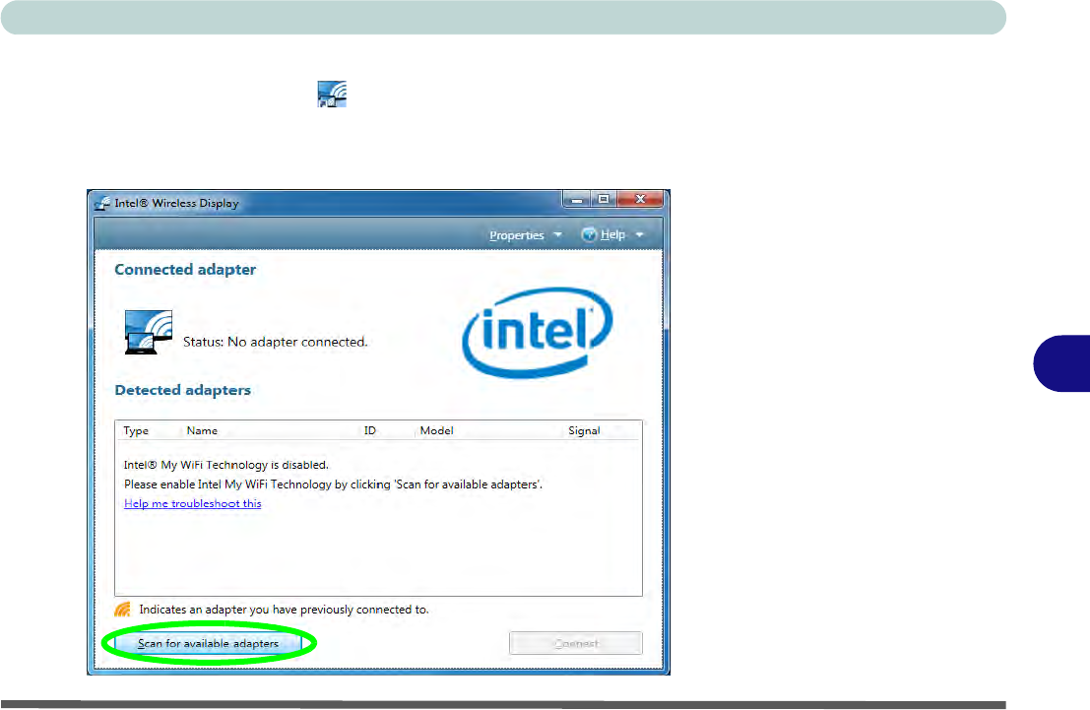Click the wireless display icon beside Status
Screen dimensions: 1090x710
148,333
